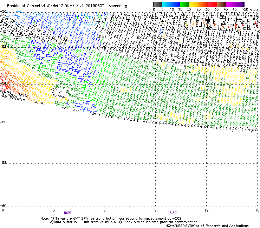Click the longitude axis label '6'
Screen dimensions: 260x228
pyautogui.click(x=105, y=210)
